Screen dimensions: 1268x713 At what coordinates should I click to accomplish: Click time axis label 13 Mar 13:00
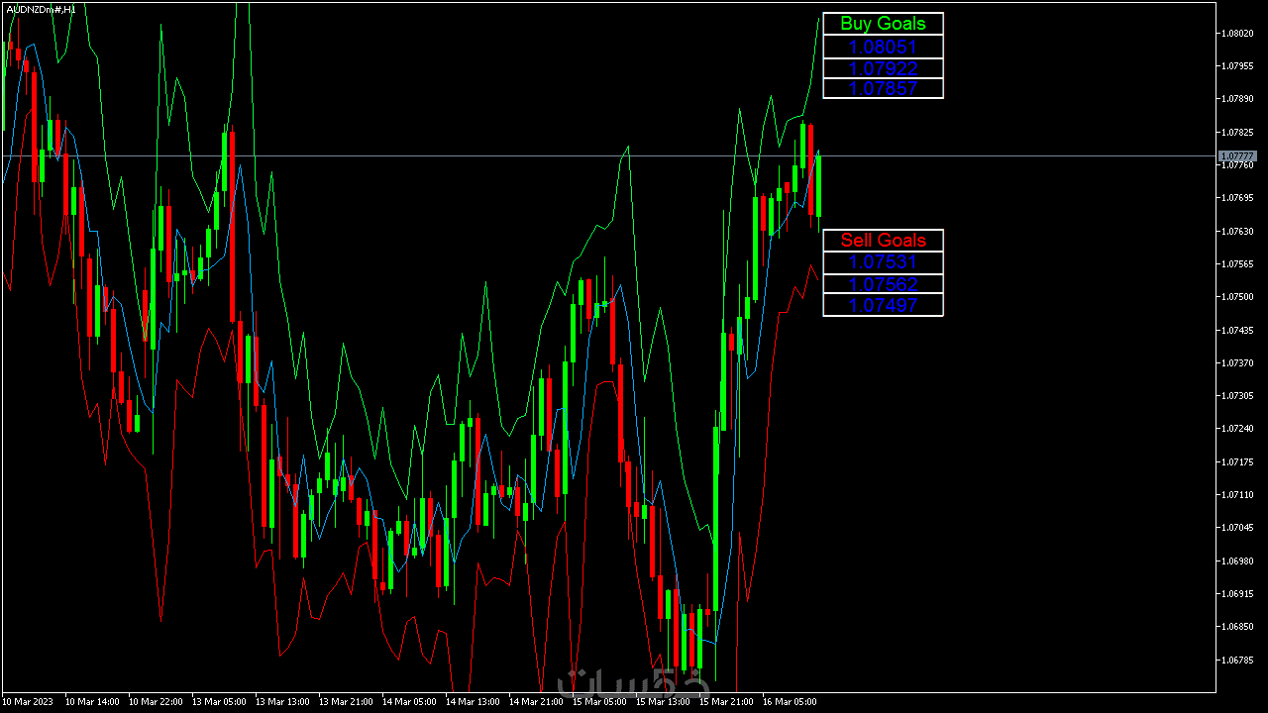click(x=283, y=702)
